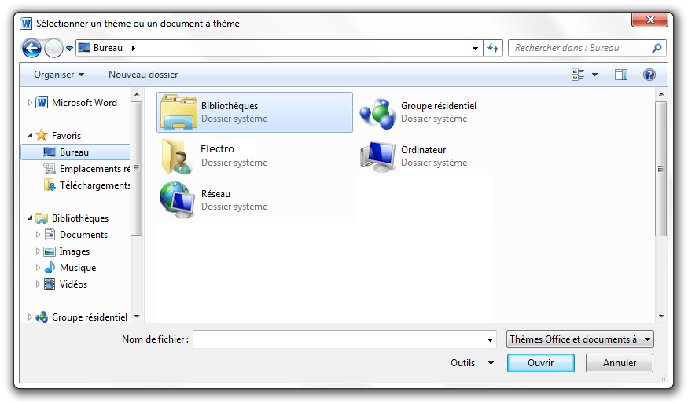Expand Groupe résidentiel in navigation pane

pyautogui.click(x=29, y=317)
